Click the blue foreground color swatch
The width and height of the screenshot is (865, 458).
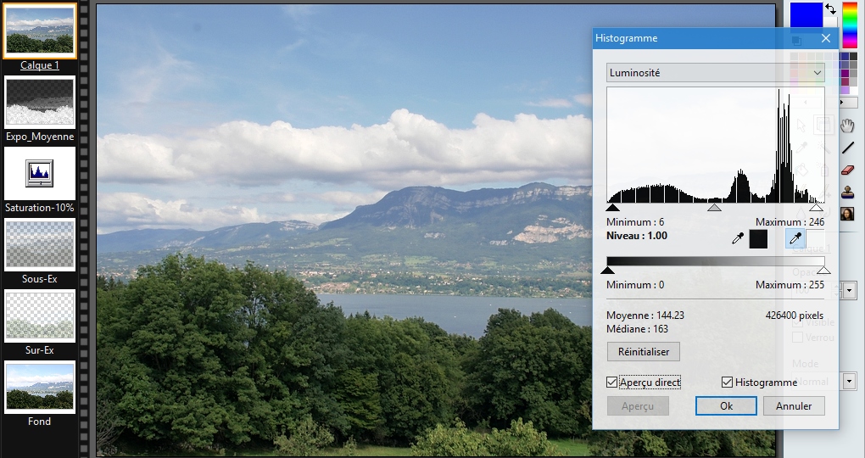pyautogui.click(x=806, y=15)
